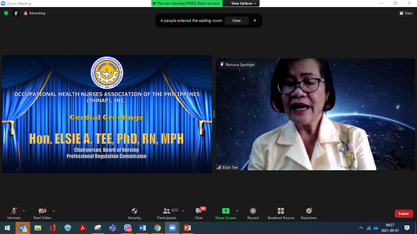Open the View layout menu

[x=406, y=13]
